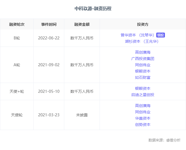
Task: Select date cell 2021-09-02
Action: tap(49, 65)
